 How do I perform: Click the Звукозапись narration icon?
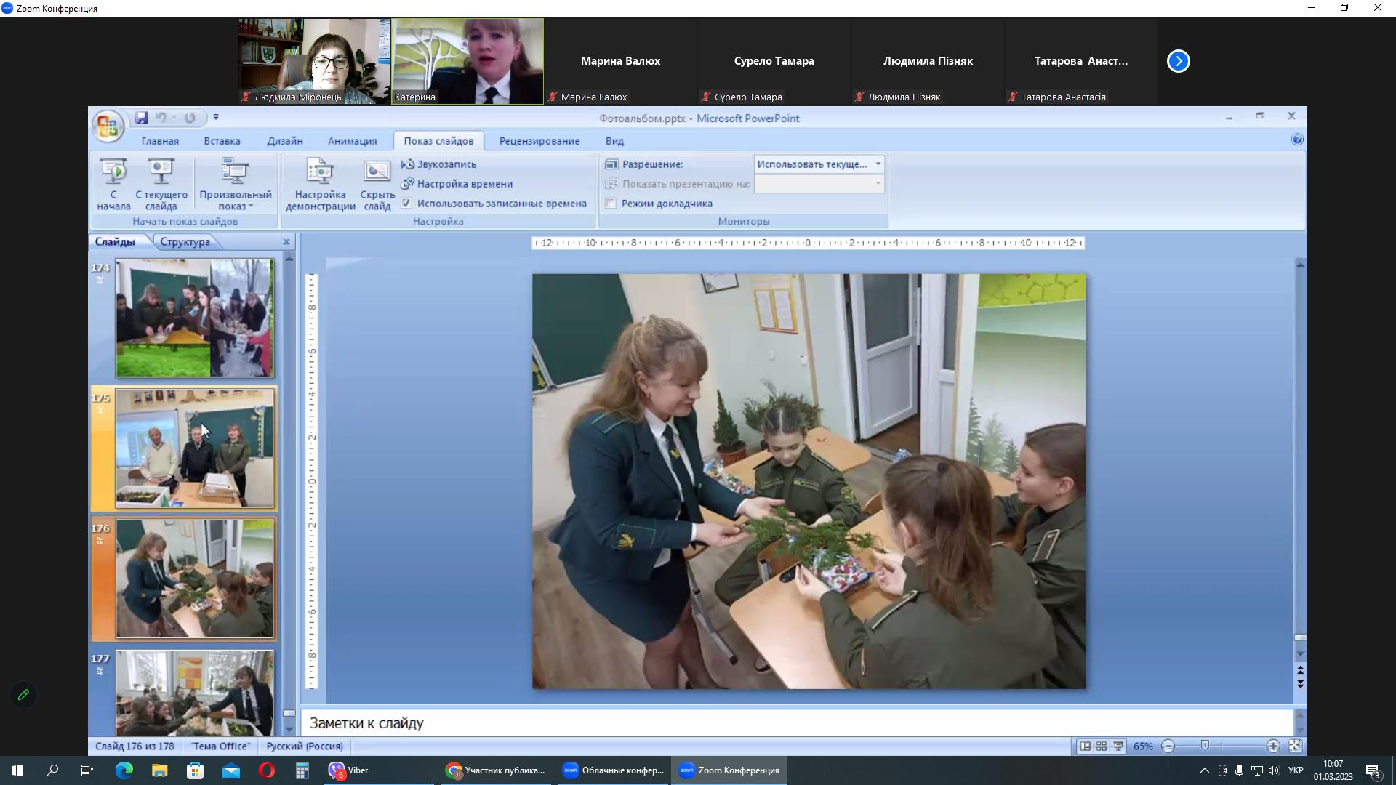click(408, 164)
